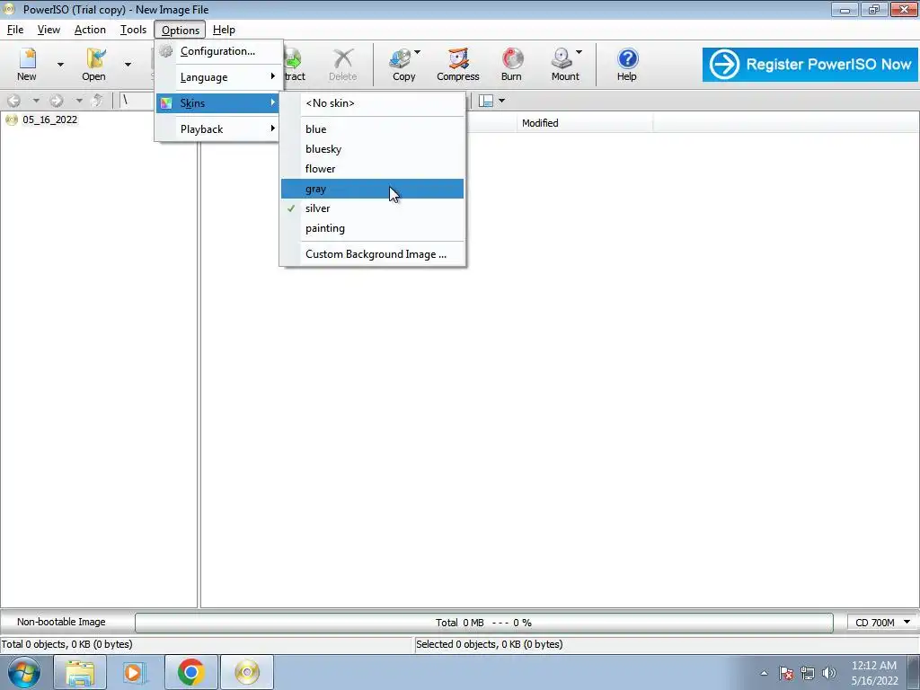This screenshot has width=920, height=690.
Task: Choose Custom Background Image ...
Action: (x=373, y=254)
